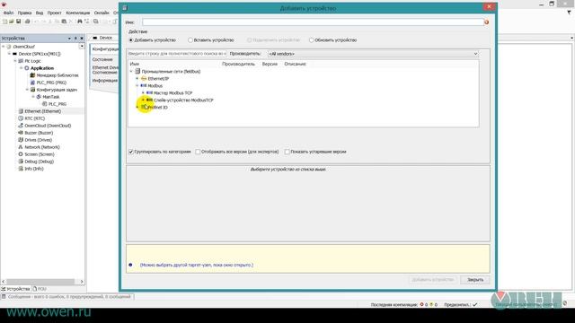
Task: Open the Вид menu
Action: (x=40, y=13)
